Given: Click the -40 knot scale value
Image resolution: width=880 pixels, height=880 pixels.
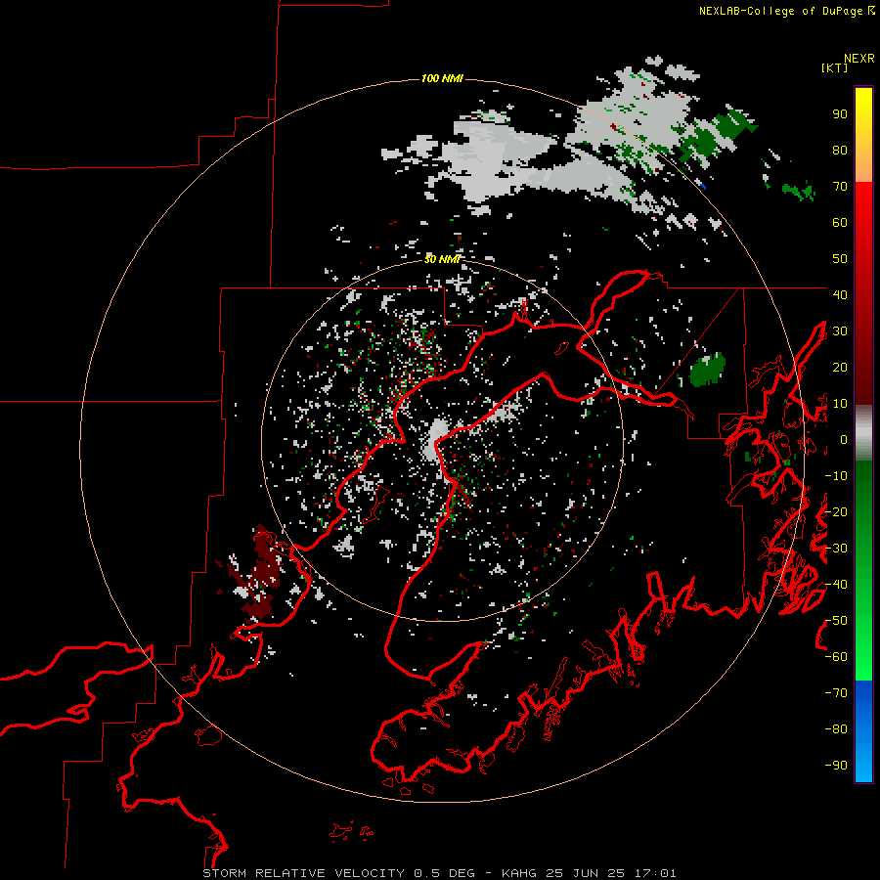Looking at the screenshot, I should click(836, 585).
